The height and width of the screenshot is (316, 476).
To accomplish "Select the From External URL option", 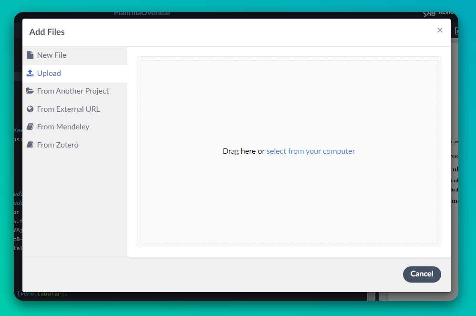I will pos(68,109).
